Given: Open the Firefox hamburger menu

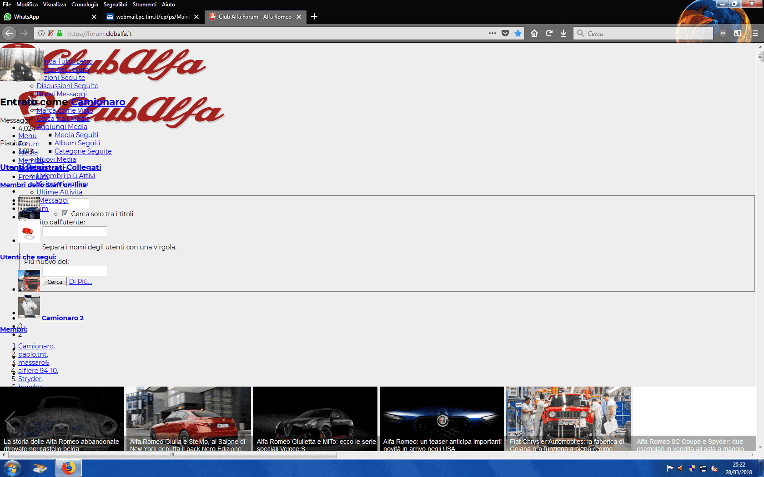Looking at the screenshot, I should tap(755, 33).
